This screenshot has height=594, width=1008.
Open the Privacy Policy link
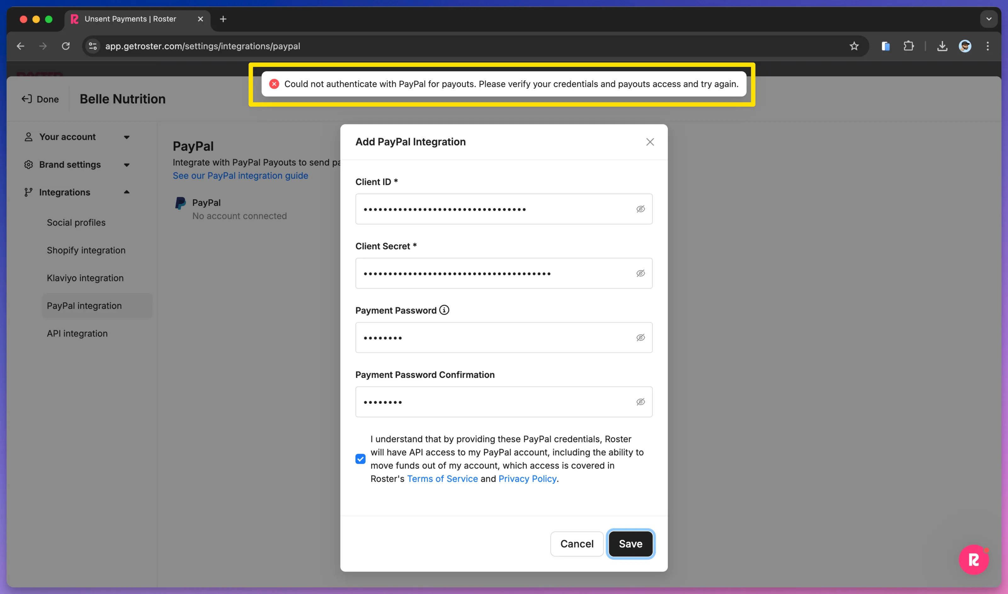pos(527,479)
